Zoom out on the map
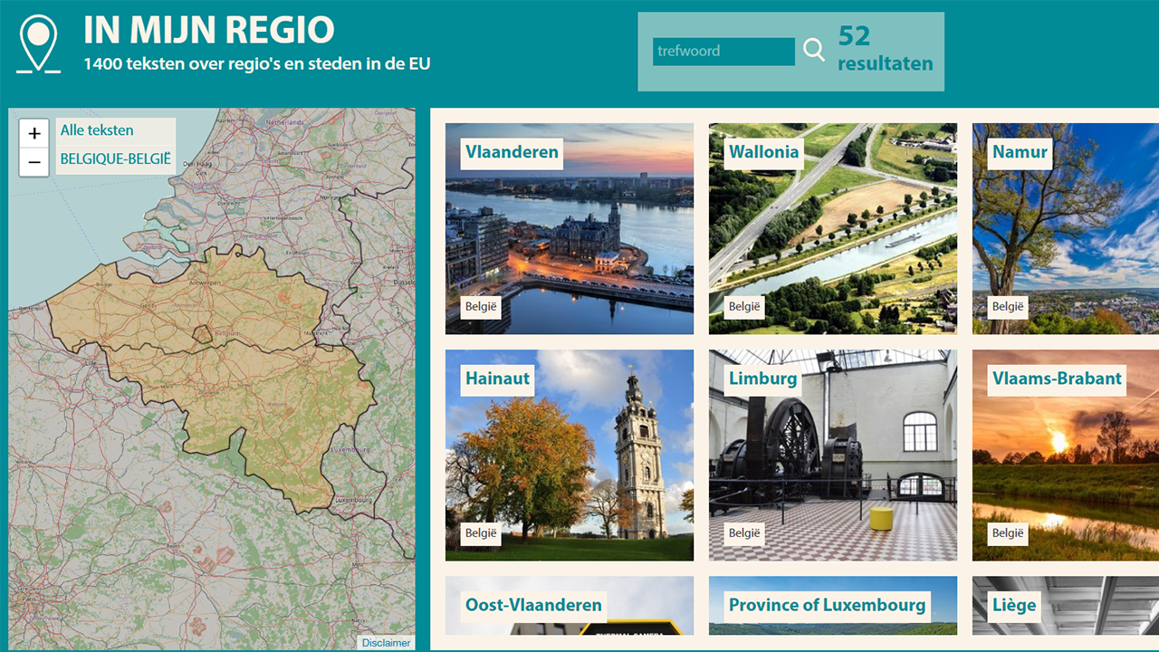1159x652 pixels. [34, 163]
